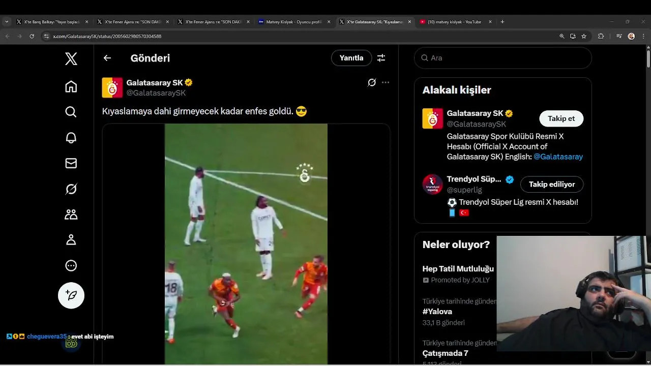Play the Galatasaray goal video
Viewport: 651px width, 366px height.
(246, 244)
